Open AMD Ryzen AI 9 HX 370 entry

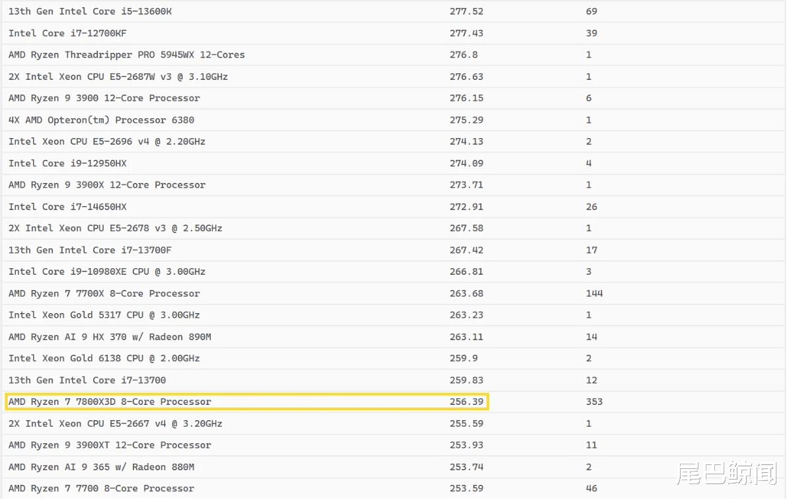click(110, 337)
